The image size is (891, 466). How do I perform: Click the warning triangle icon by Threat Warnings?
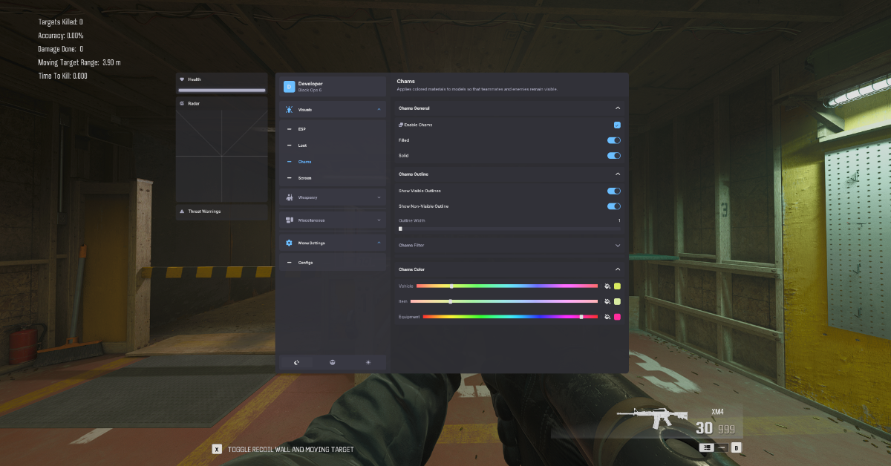182,211
